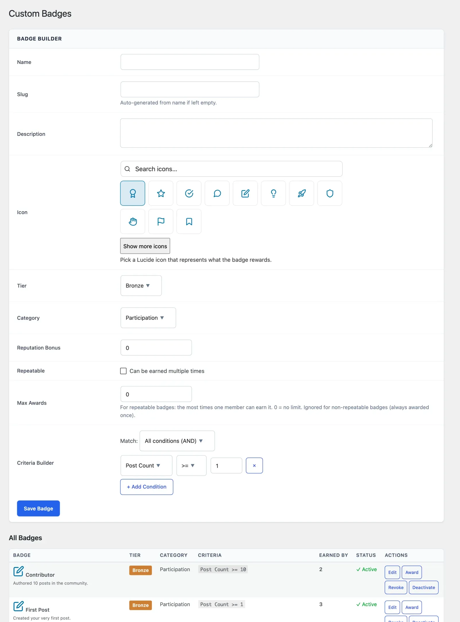This screenshot has height=622, width=460.
Task: Click the Max Awards number field
Action: 156,394
